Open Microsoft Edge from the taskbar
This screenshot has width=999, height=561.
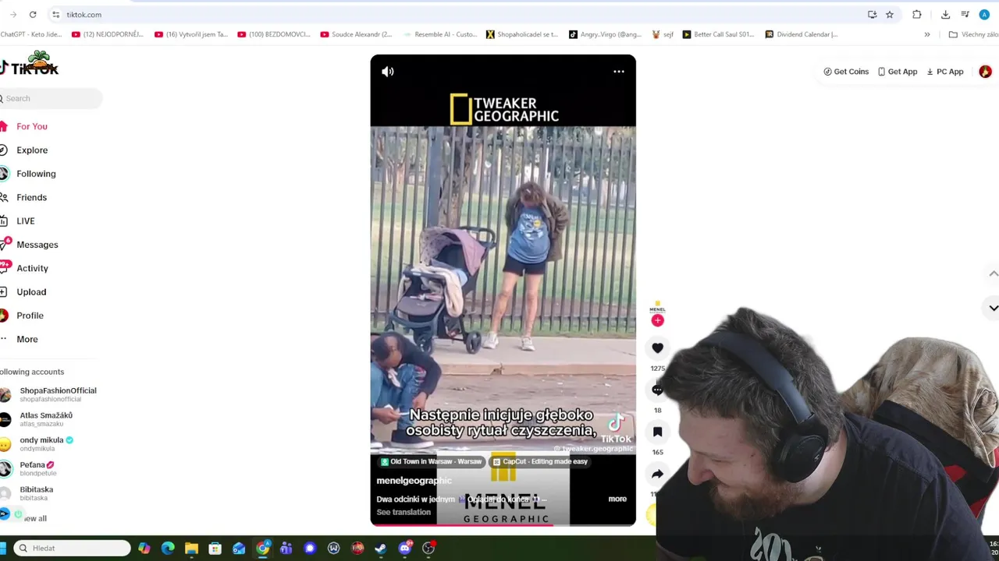coord(168,549)
